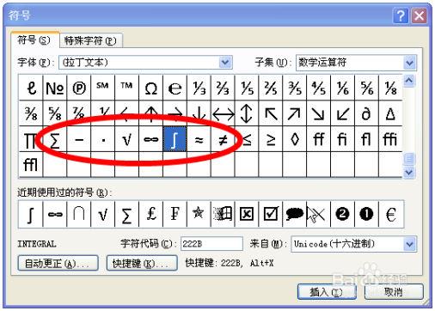Select the sound recording copyright ℗ symbol
Image resolution: width=435 pixels, height=311 pixels.
[79, 88]
